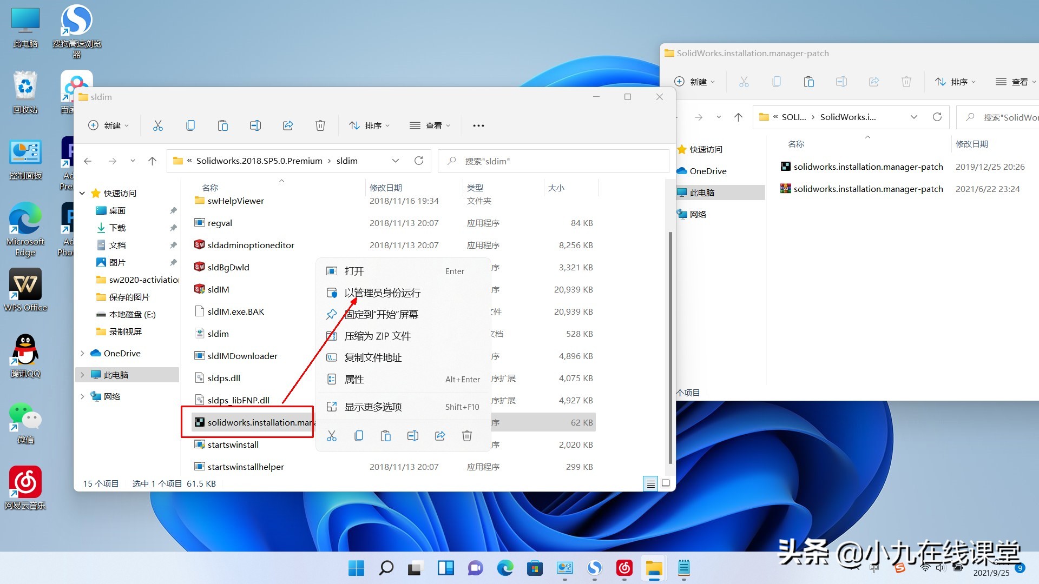Choose 以管理员身份运行 from the context menu
This screenshot has width=1039, height=584.
click(383, 293)
